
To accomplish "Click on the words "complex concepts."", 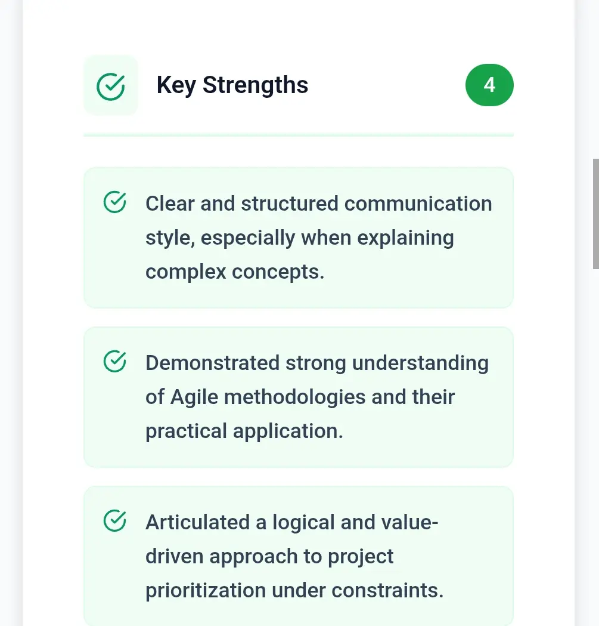I will [x=235, y=272].
